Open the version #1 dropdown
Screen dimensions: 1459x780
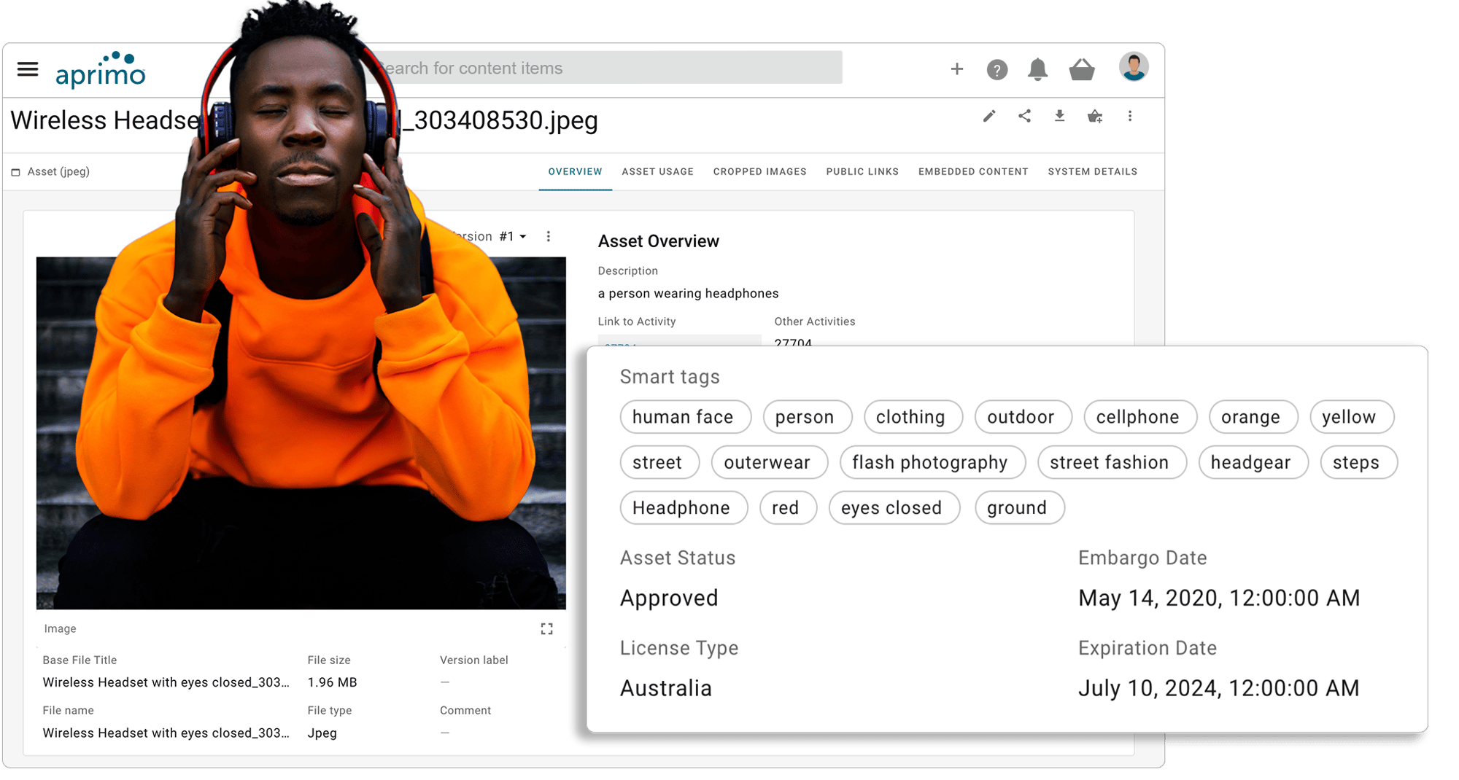point(513,236)
